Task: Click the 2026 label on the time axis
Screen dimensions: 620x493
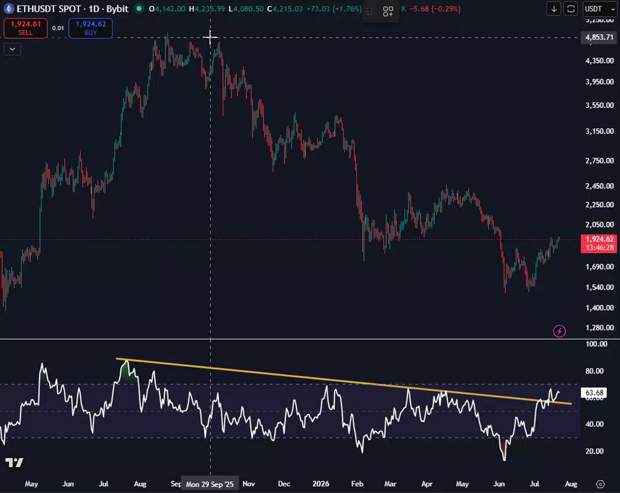Action: [x=320, y=484]
